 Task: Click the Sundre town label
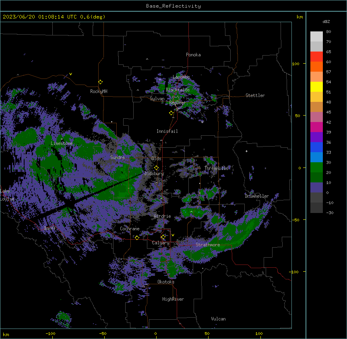click(x=118, y=157)
